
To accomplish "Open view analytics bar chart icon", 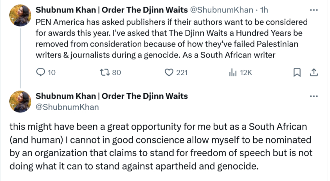I will click(233, 72).
